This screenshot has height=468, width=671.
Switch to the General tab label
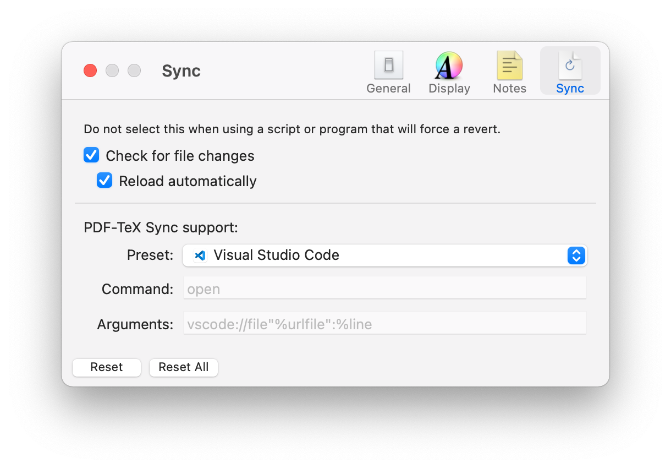(388, 89)
